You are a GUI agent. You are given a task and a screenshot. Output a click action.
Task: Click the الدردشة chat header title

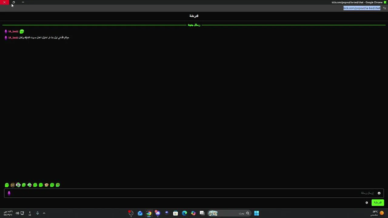click(x=194, y=16)
